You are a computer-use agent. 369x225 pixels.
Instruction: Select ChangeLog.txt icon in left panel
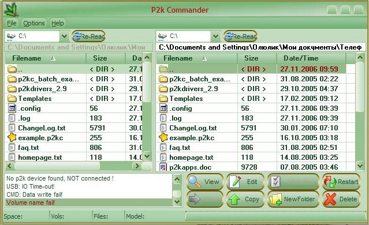(12, 128)
